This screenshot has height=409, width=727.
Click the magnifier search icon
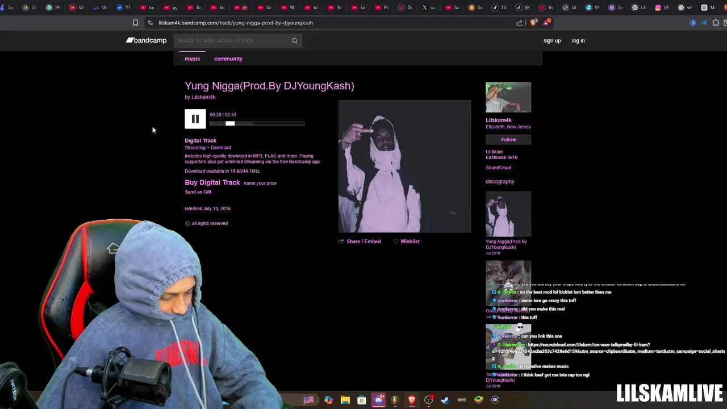(295, 40)
